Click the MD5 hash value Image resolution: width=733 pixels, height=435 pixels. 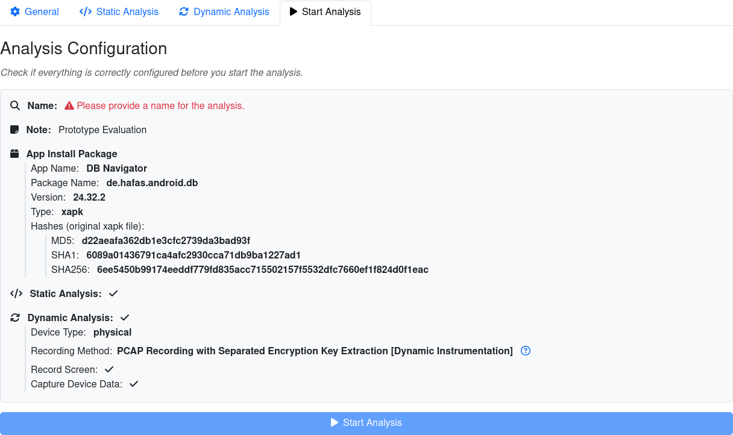[x=166, y=241]
